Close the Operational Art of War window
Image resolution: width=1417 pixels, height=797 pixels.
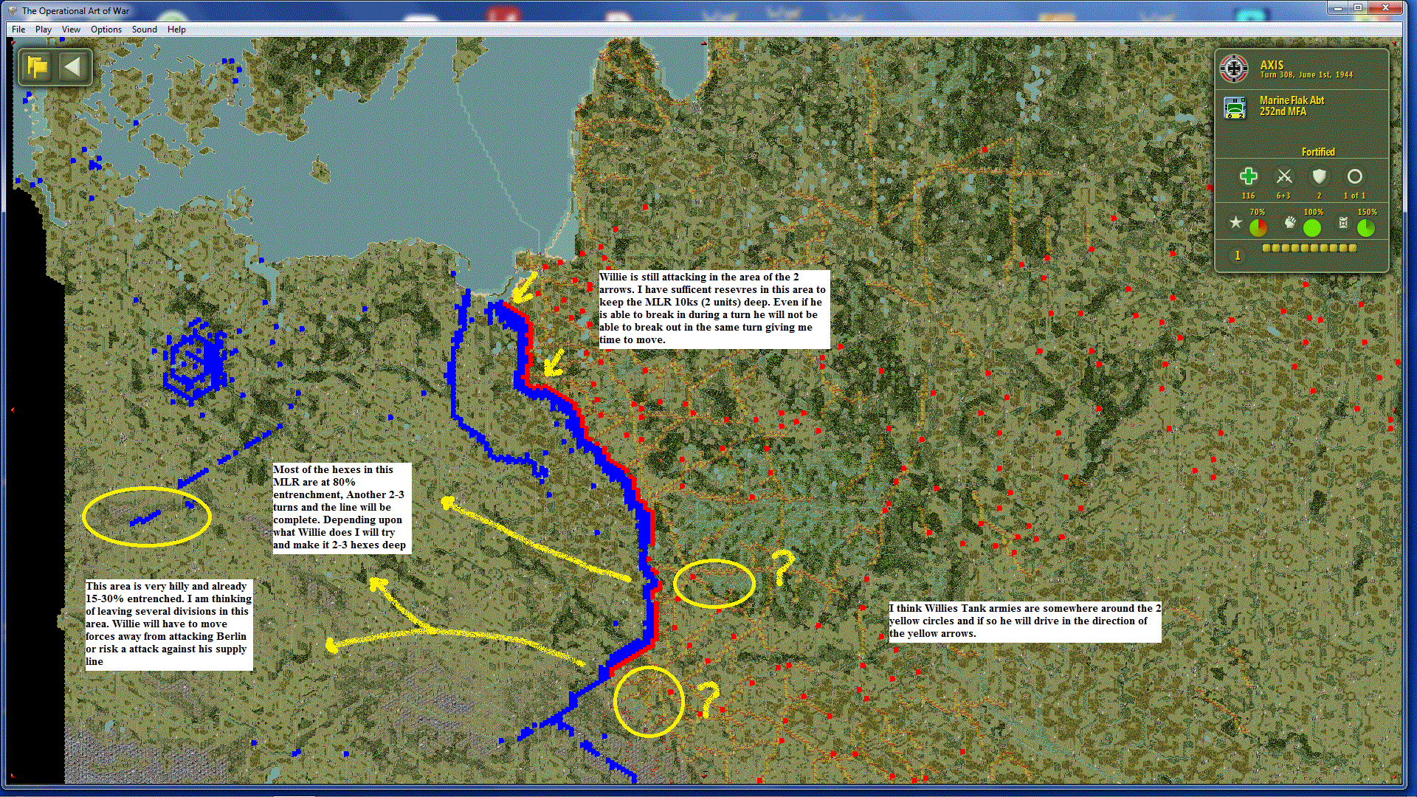click(1385, 8)
